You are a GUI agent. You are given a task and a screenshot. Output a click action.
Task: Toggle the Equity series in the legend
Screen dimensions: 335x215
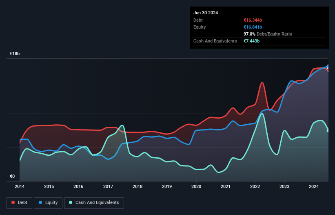coord(48,202)
